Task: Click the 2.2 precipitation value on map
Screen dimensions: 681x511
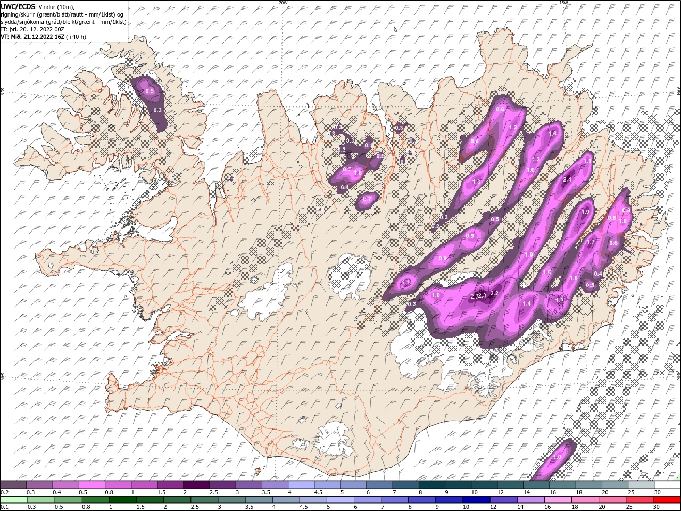Action: tap(494, 293)
